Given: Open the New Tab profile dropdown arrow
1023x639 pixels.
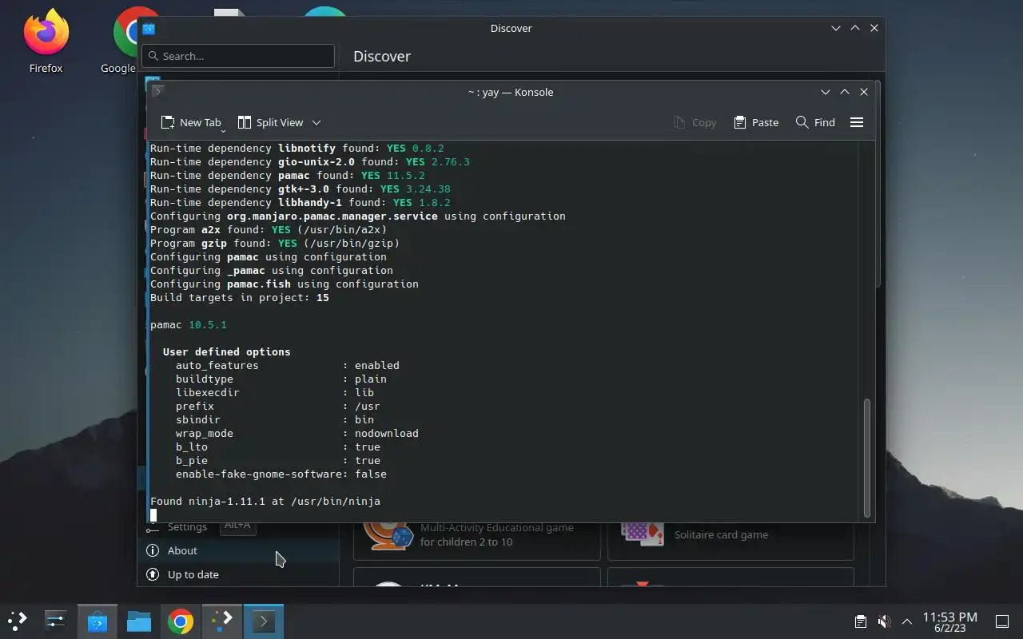Looking at the screenshot, I should pos(223,130).
